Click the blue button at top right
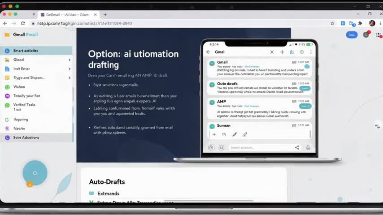Viewport: 383px width, 215px height. (x=352, y=35)
